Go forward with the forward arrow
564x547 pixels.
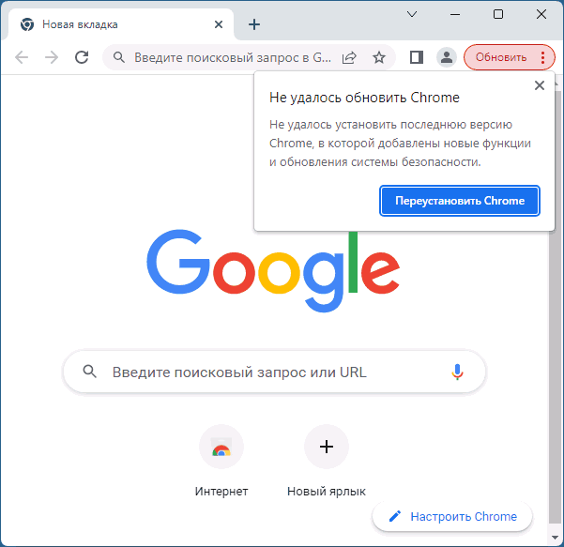coord(52,57)
